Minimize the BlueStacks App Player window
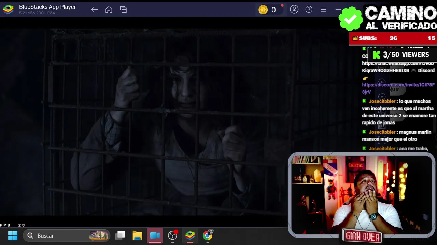Viewport: 437px width, 245px height. click(338, 10)
